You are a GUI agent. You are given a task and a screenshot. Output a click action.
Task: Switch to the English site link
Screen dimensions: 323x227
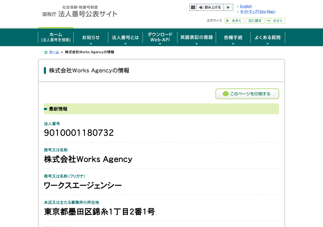(246, 6)
